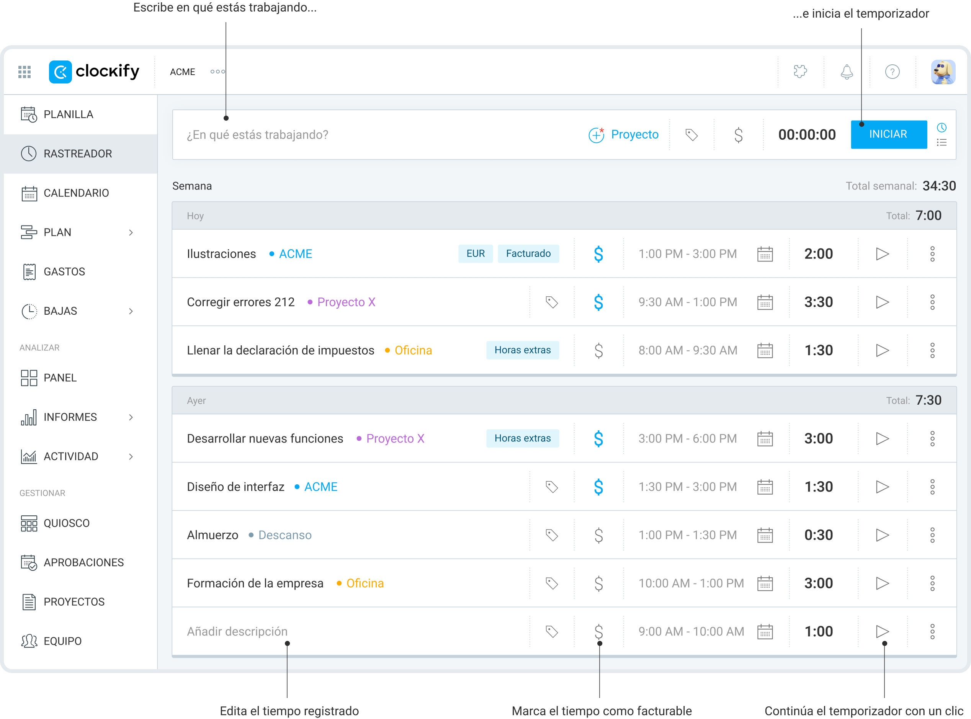Add tag to Almuerzo entry
The height and width of the screenshot is (719, 971).
pyautogui.click(x=551, y=535)
